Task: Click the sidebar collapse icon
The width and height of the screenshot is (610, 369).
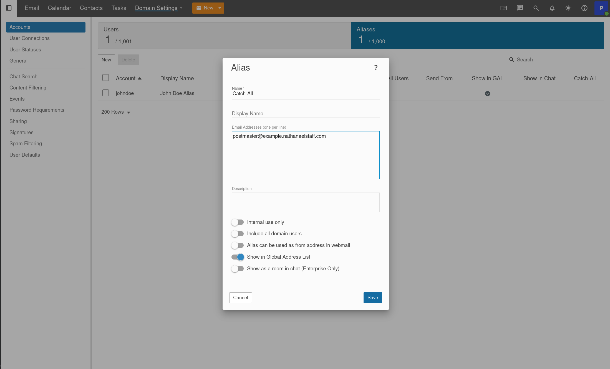Action: tap(9, 8)
